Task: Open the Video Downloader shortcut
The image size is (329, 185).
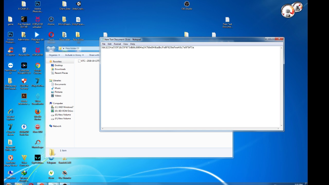Action: 38,99
